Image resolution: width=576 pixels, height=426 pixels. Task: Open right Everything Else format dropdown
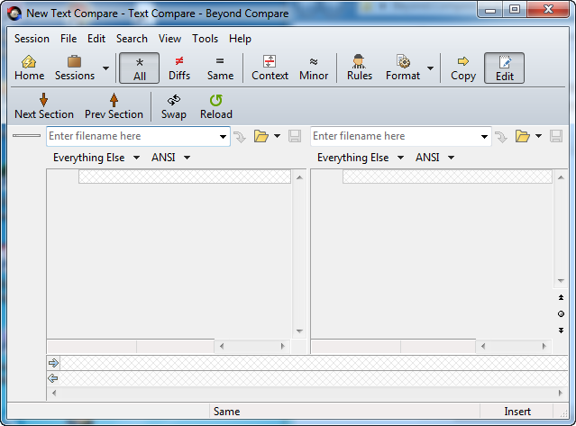pos(361,158)
